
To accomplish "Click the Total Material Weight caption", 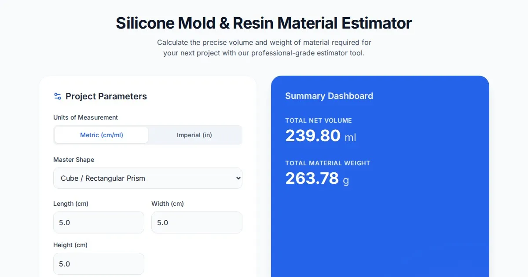I will tap(328, 163).
